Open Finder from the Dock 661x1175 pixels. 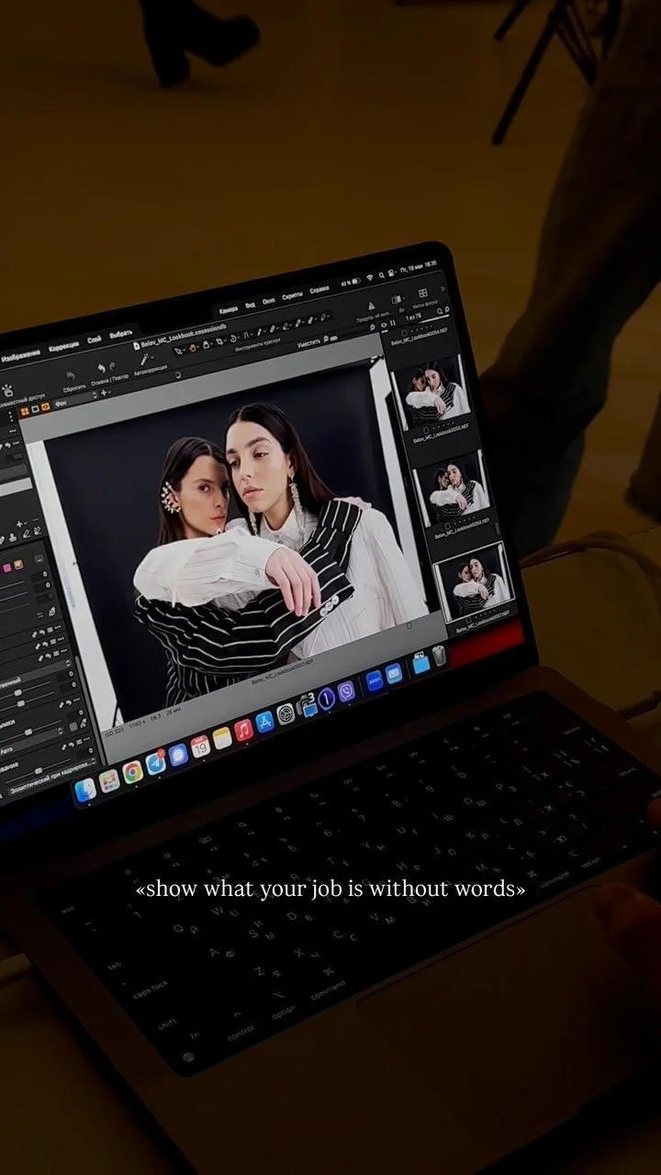click(85, 789)
